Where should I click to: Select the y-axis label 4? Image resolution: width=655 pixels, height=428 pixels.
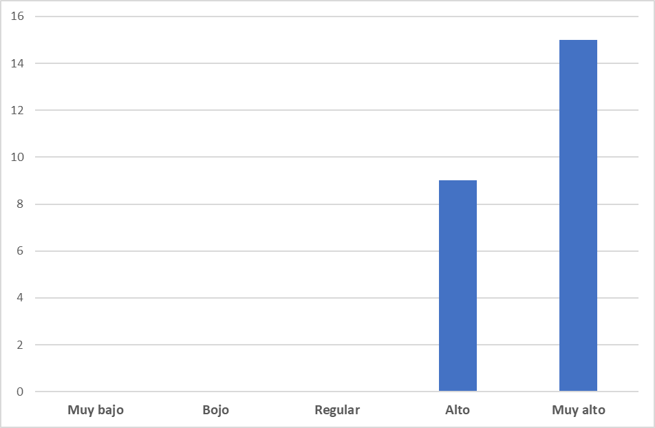pyautogui.click(x=21, y=298)
